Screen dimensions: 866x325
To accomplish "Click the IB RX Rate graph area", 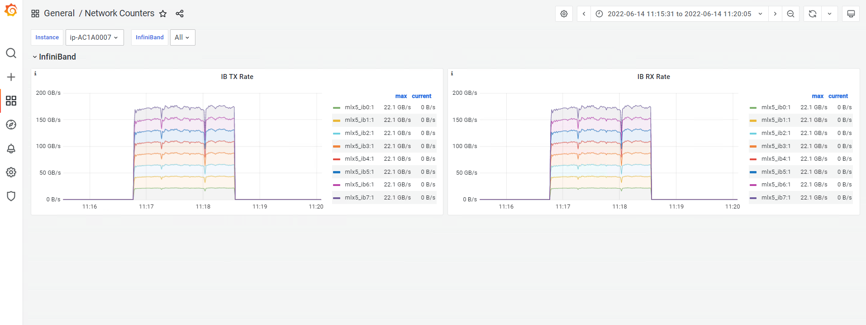I will [609, 147].
